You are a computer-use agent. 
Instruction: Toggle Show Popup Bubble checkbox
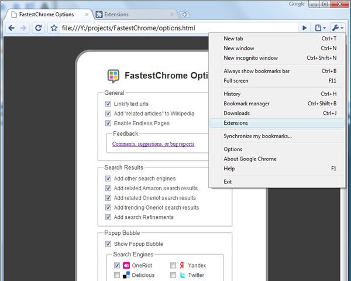point(108,244)
